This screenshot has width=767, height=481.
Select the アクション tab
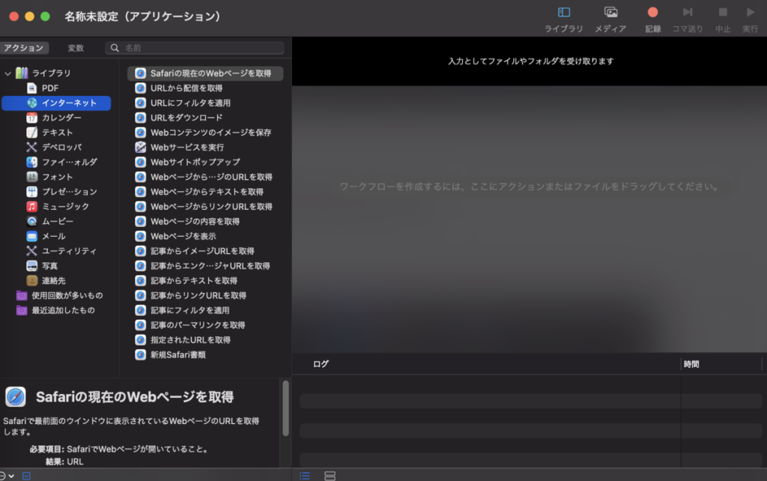(x=24, y=48)
